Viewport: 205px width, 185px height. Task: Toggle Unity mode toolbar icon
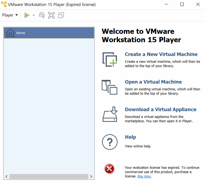point(61,15)
